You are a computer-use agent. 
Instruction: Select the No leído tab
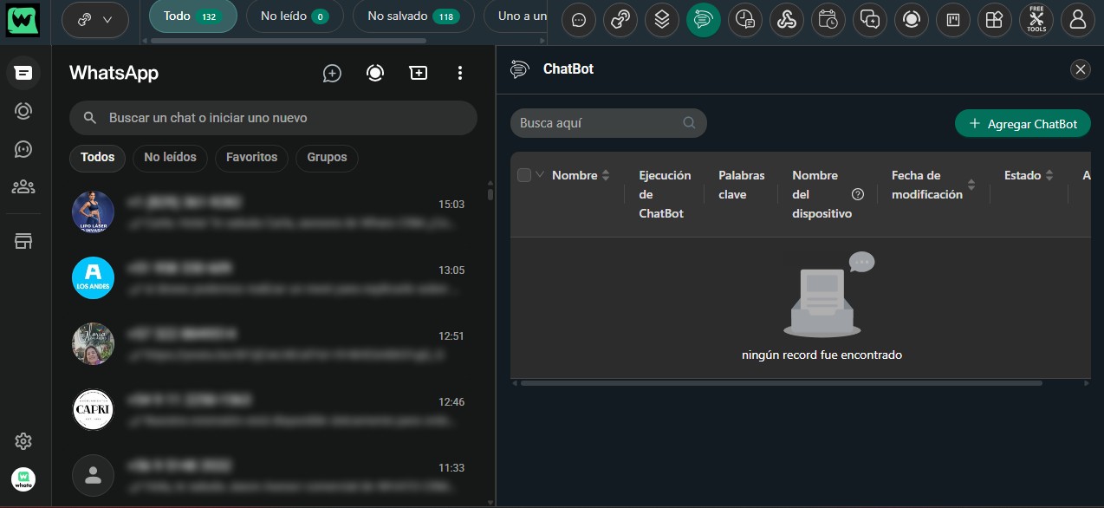[x=295, y=16]
